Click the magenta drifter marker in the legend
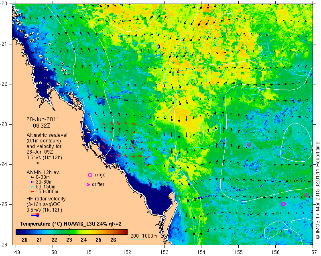Viewport: 321px width, 256px height. 89,184
